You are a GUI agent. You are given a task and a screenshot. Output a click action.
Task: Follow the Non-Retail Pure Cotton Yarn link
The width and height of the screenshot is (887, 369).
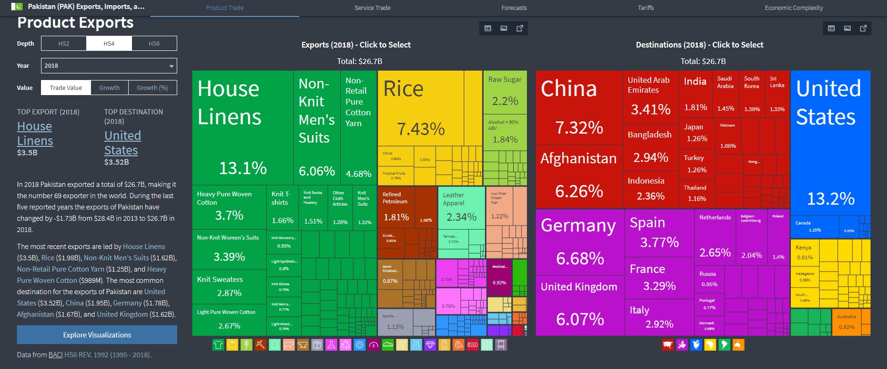(x=60, y=269)
